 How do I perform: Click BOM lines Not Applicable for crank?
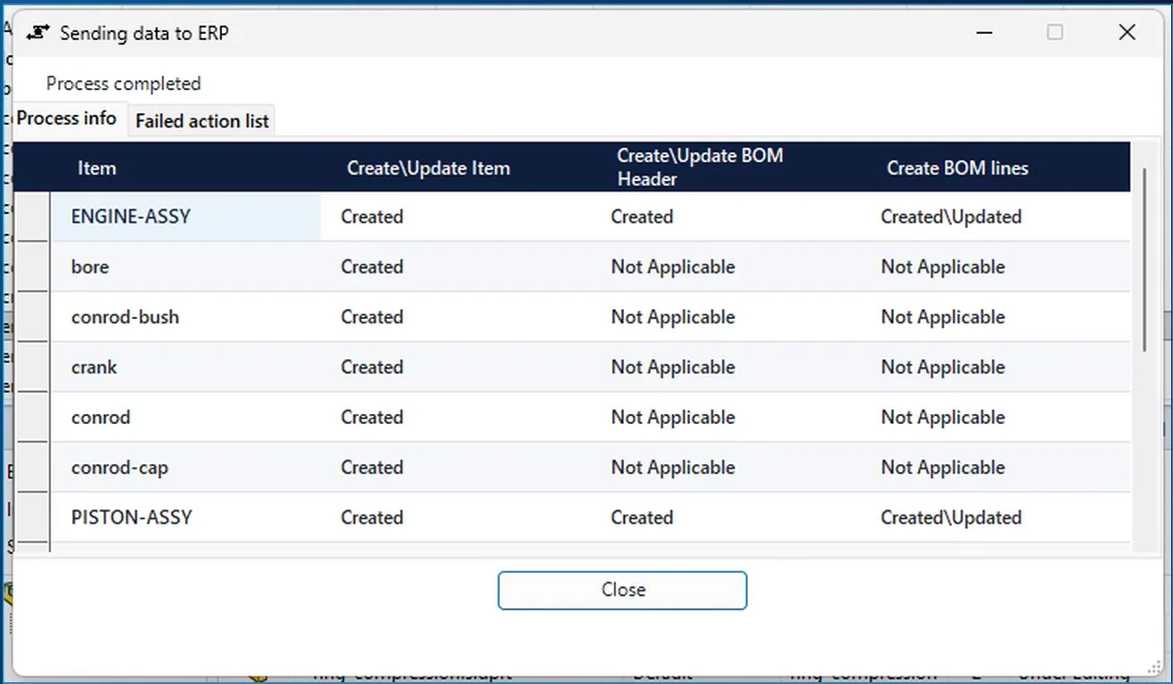(x=943, y=367)
